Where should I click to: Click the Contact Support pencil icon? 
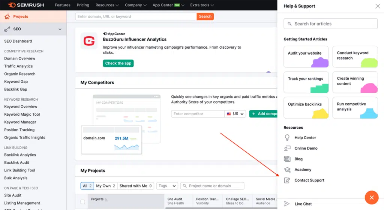287,180
